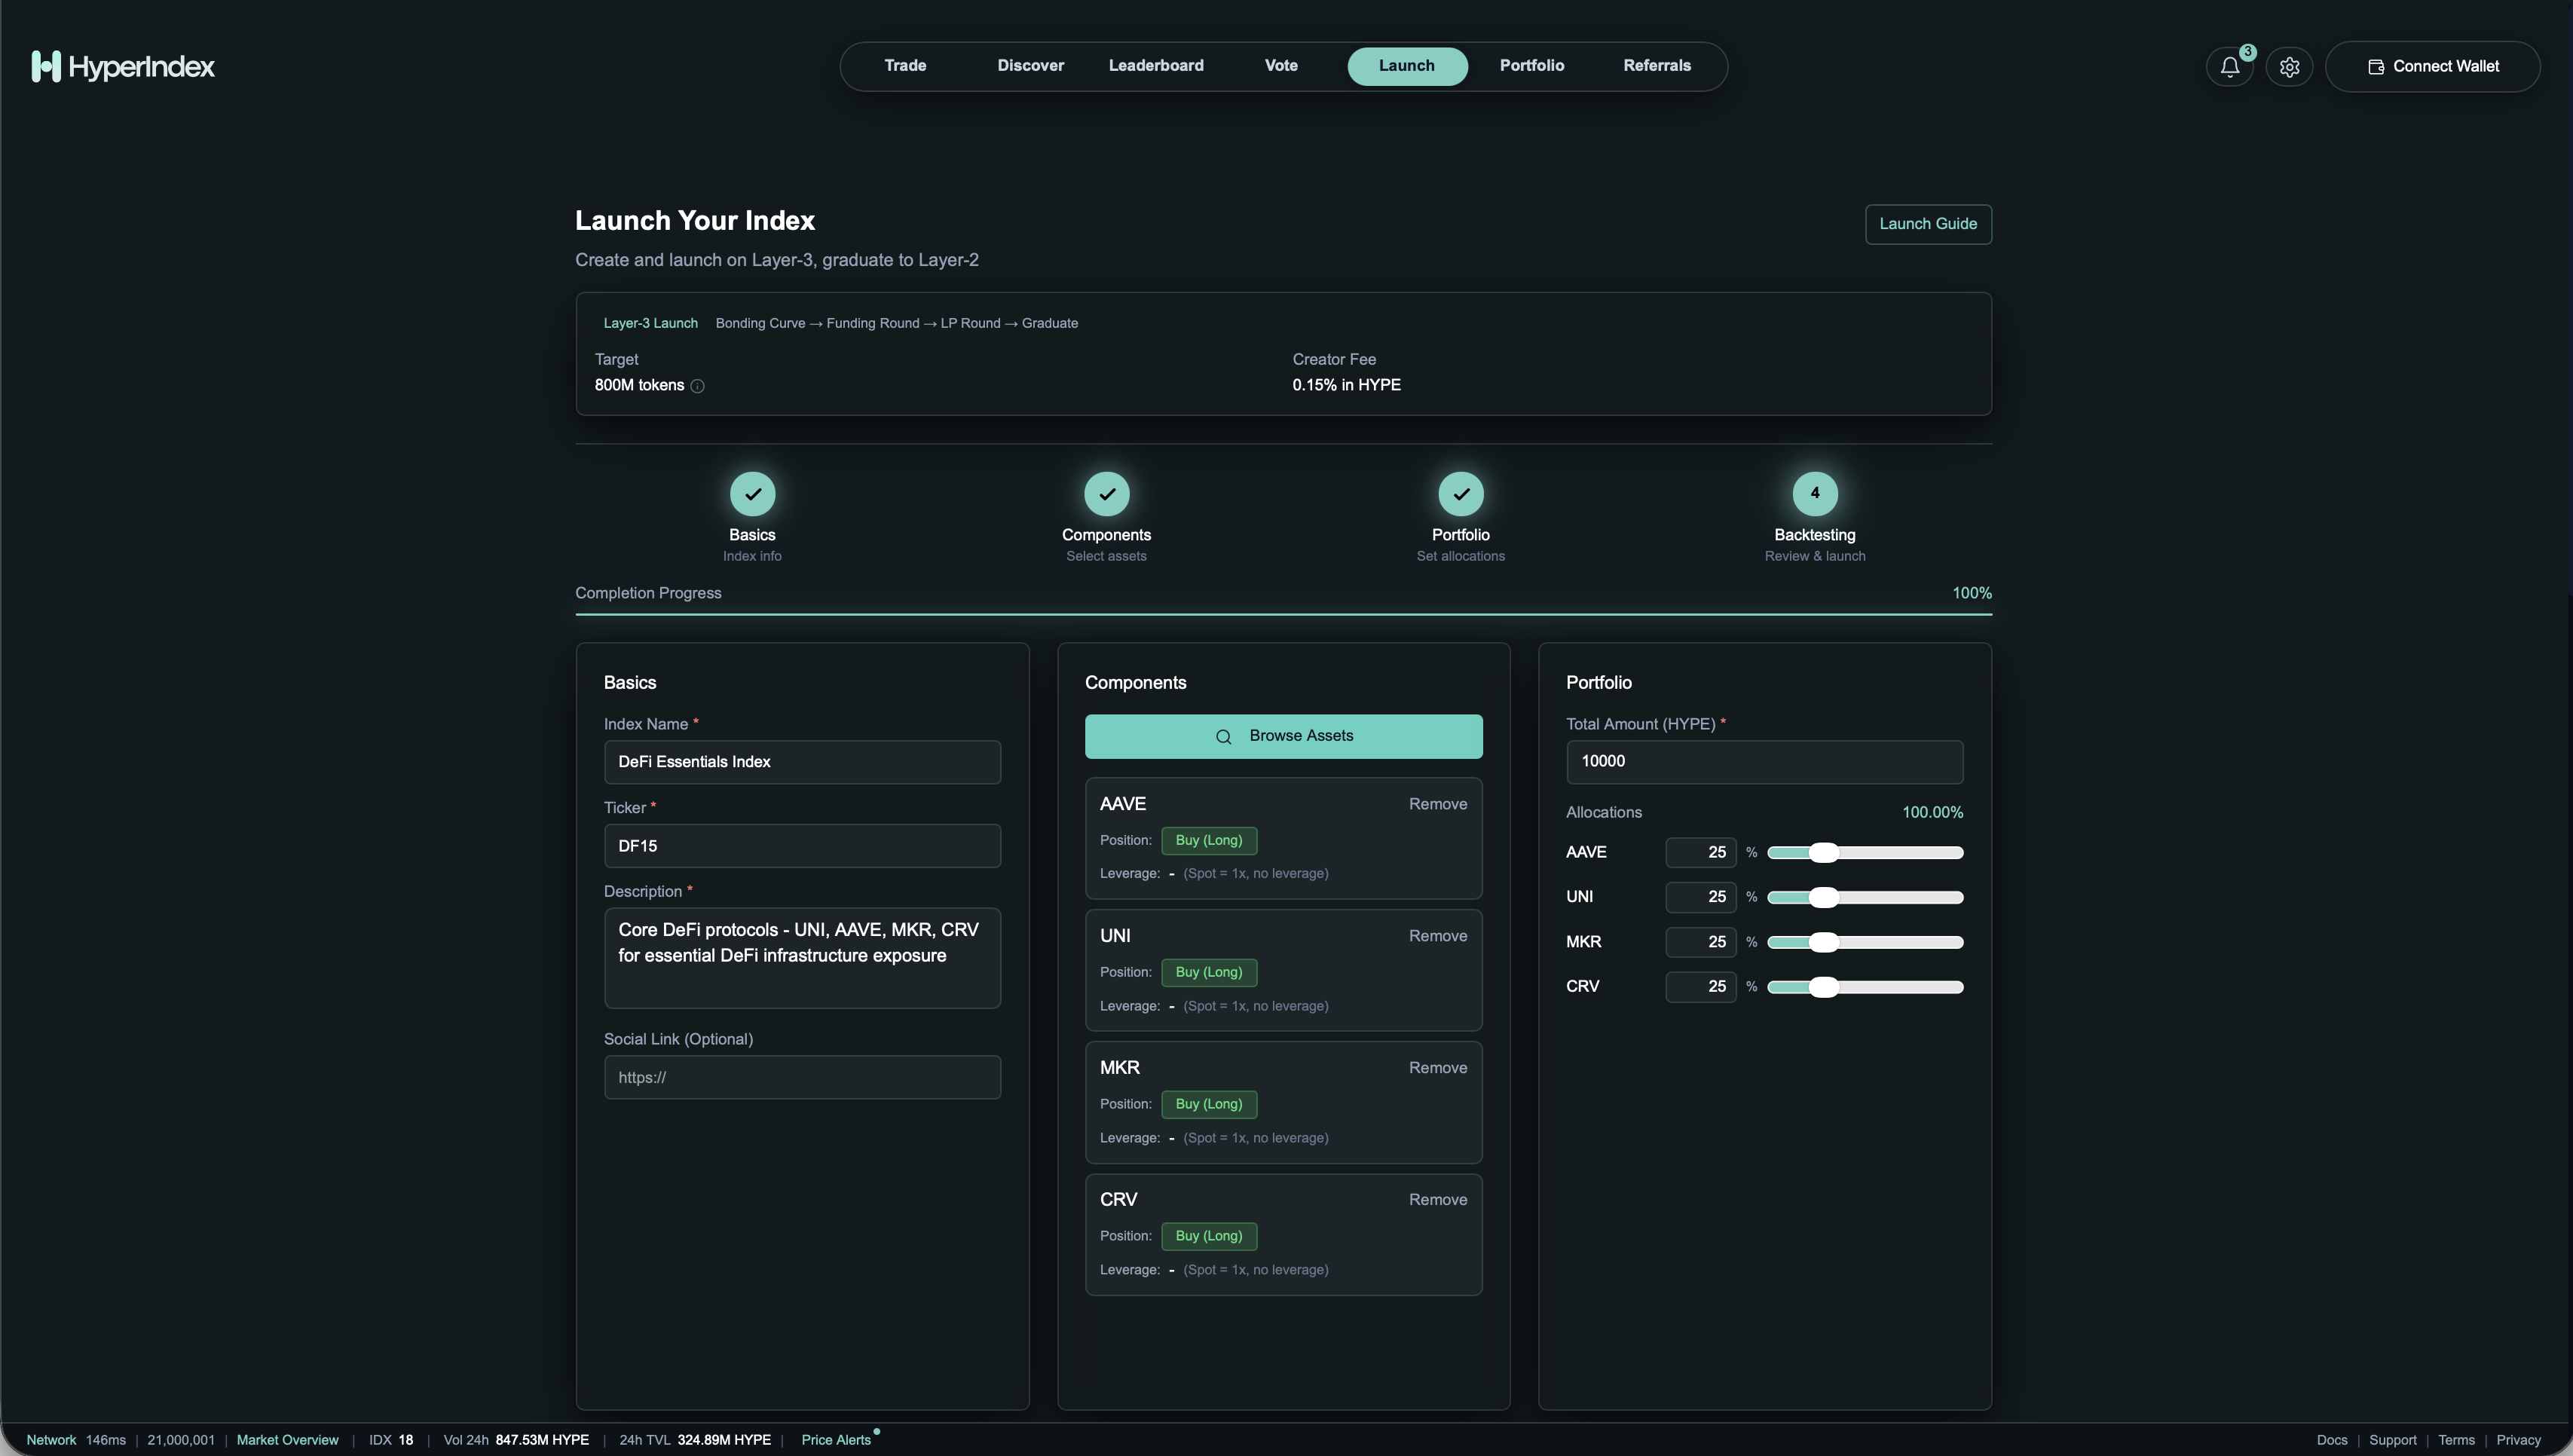Click the Backtesting step number icon
This screenshot has width=2573, height=1456.
pyautogui.click(x=1814, y=494)
